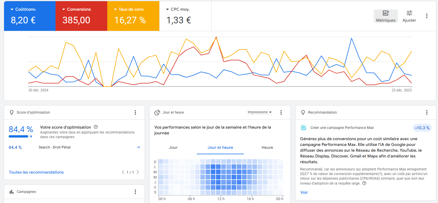Open the chart's three-dot overflow menu
438x203 pixels.
coord(427,16)
